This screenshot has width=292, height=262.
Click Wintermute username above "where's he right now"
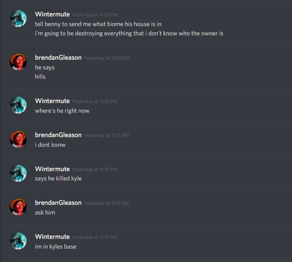point(52,101)
